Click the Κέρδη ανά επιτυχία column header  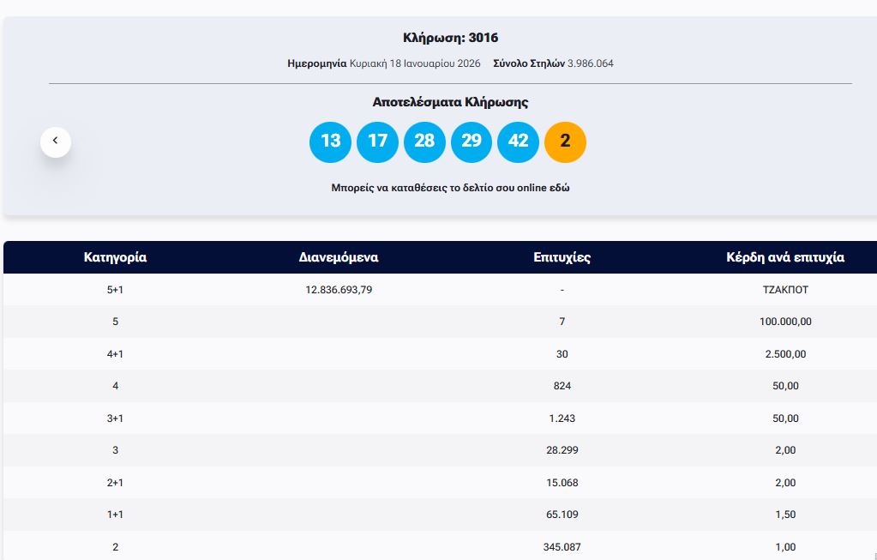(784, 257)
